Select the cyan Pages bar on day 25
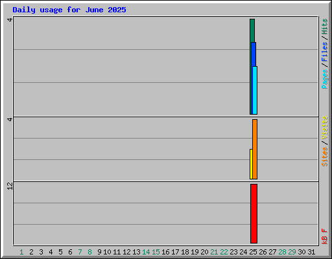The image size is (332, 259). click(255, 90)
